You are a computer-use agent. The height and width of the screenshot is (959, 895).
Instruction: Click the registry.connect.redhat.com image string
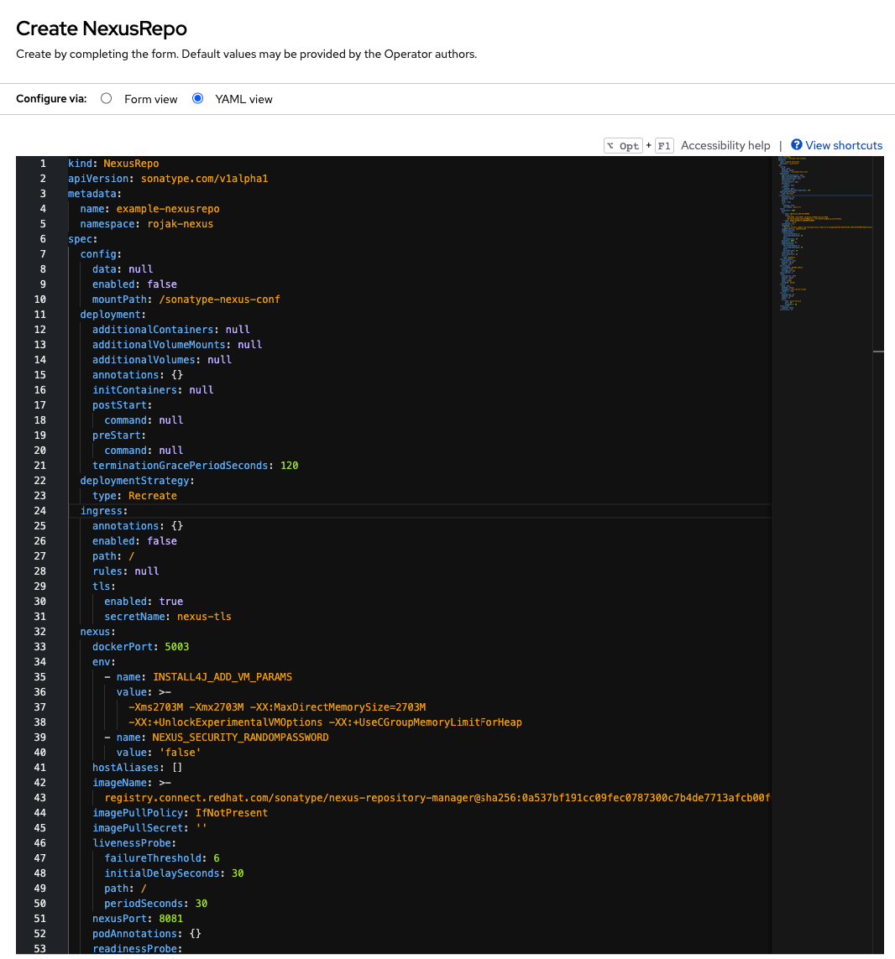pos(437,798)
